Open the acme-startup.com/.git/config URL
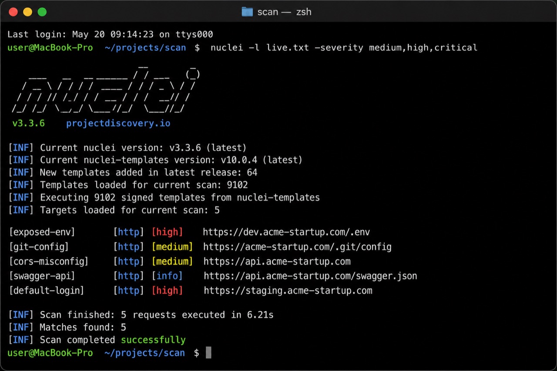557x371 pixels. coord(297,247)
